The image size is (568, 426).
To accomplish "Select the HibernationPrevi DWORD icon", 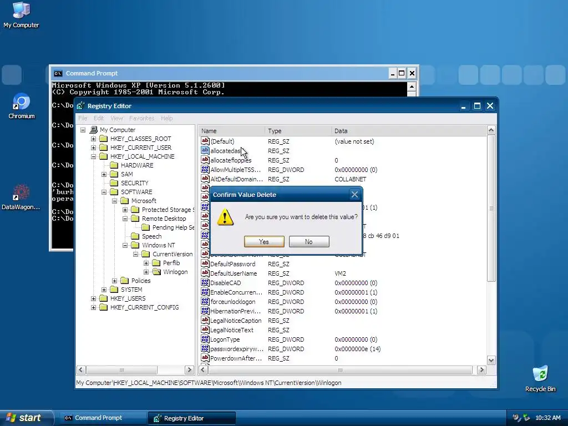I will point(205,311).
